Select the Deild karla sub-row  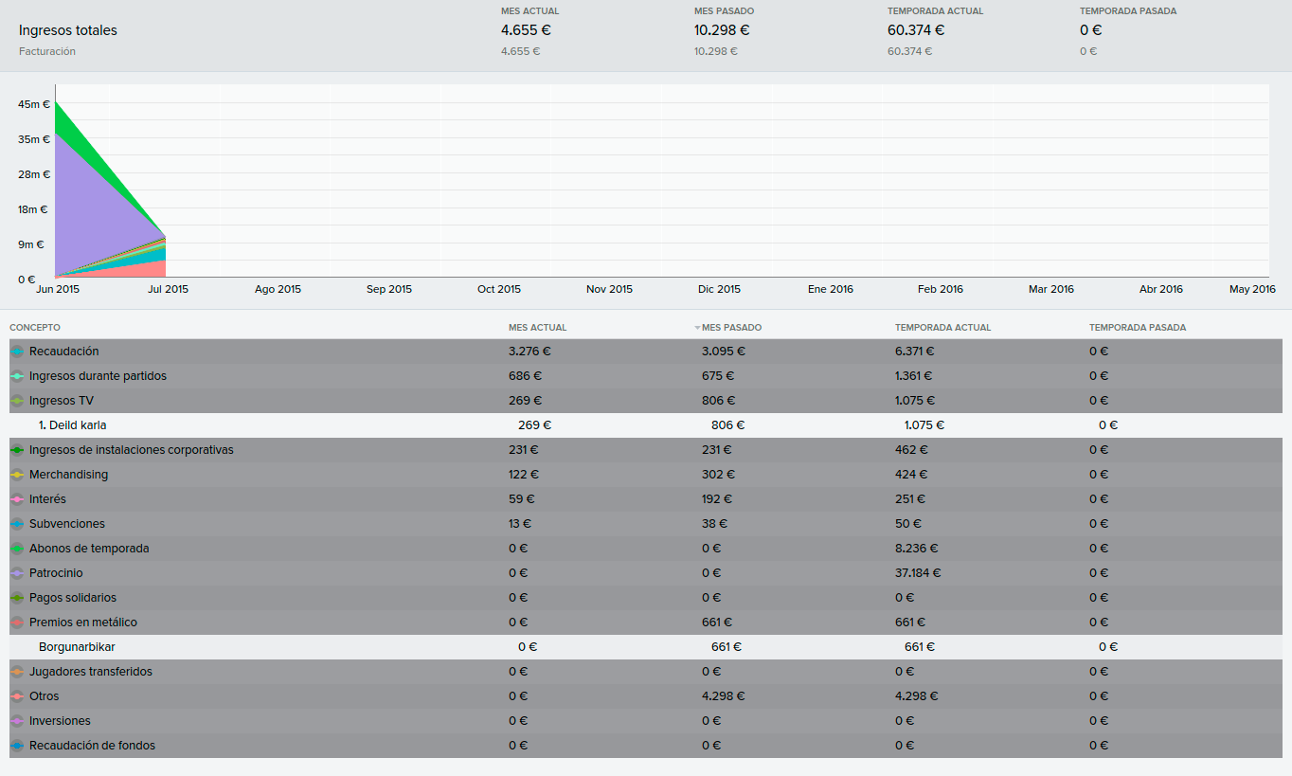(x=646, y=425)
